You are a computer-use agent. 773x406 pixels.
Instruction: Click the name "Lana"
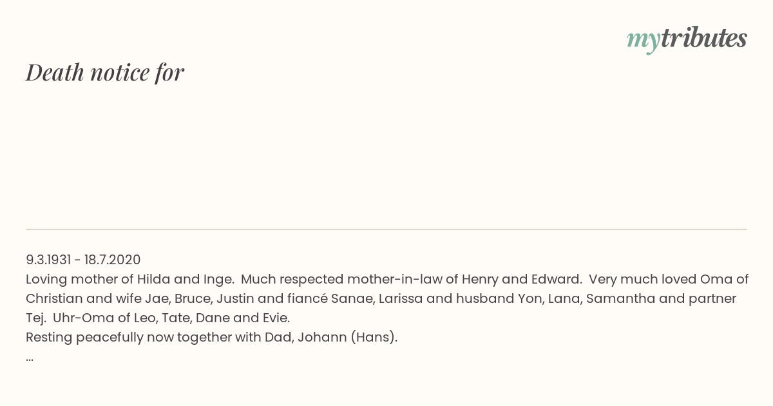point(563,298)
